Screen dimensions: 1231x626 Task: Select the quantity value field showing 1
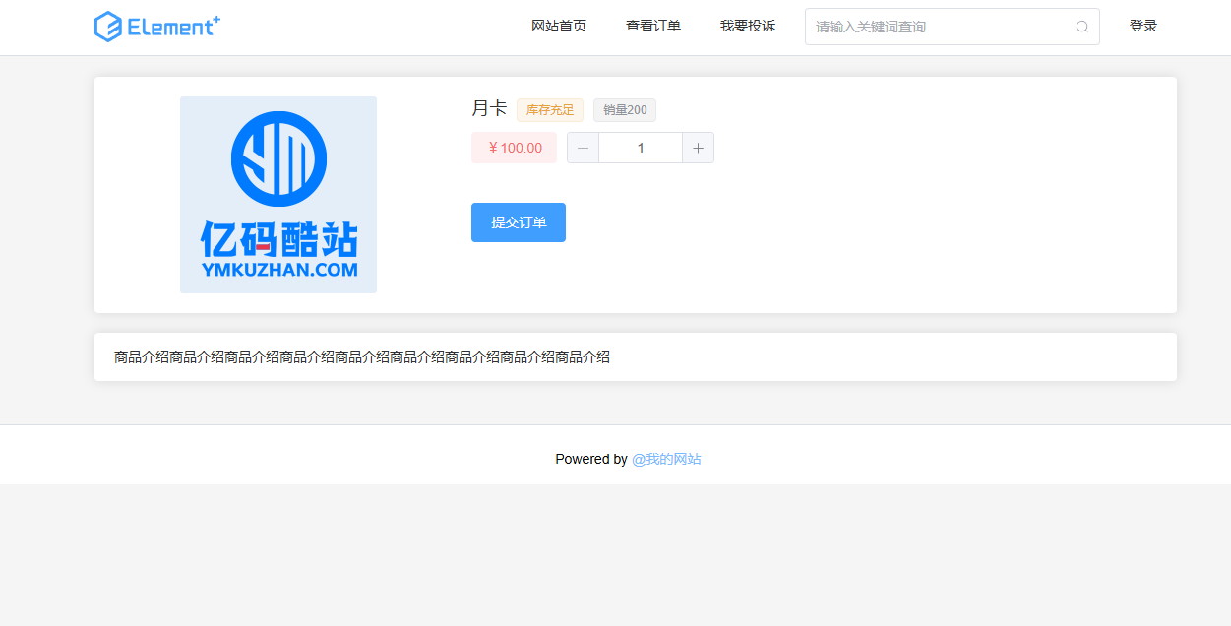click(640, 147)
